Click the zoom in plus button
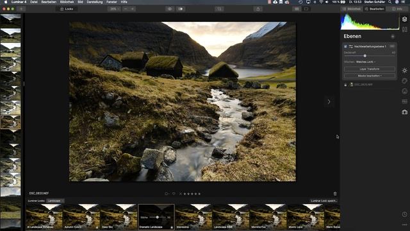Image resolution: width=410 pixels, height=231 pixels. pos(133,9)
